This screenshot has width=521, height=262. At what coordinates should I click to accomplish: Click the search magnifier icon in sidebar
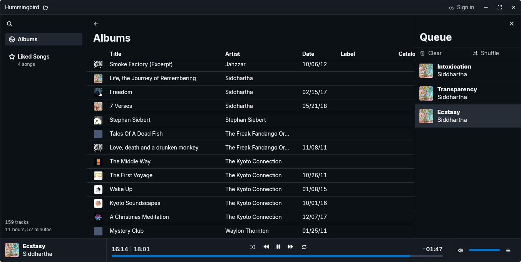coord(10,24)
